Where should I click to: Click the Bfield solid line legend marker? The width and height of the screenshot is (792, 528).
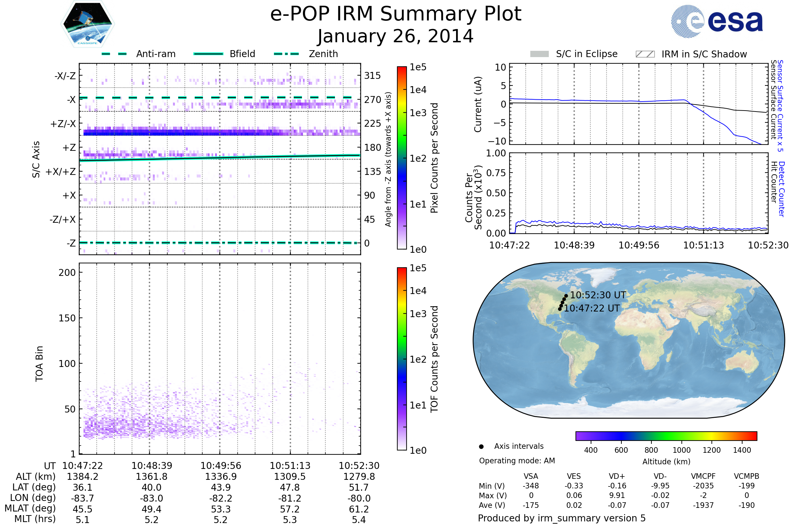point(208,54)
